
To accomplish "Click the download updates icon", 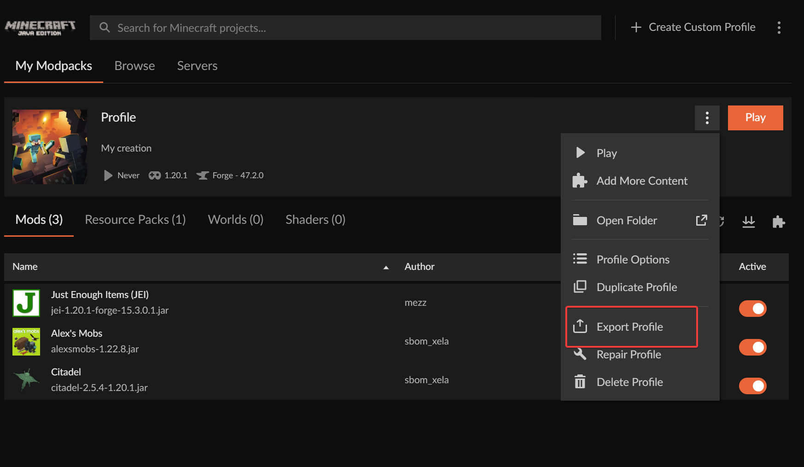I will (749, 222).
